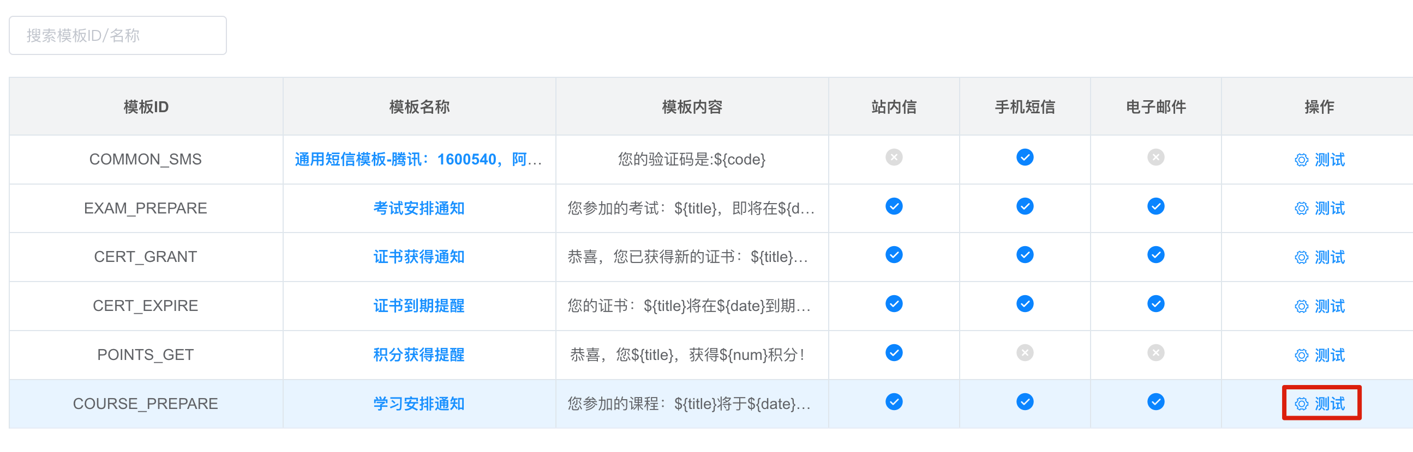Click the gear test icon for EXAM_PREPARE
The width and height of the screenshot is (1413, 452).
point(1301,209)
